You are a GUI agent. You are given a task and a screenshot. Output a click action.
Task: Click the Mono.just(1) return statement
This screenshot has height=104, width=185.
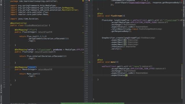(x=29, y=74)
